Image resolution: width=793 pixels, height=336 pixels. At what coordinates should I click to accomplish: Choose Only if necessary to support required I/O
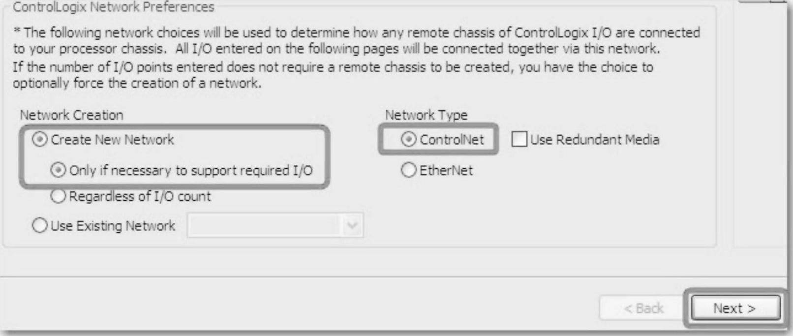pyautogui.click(x=58, y=170)
